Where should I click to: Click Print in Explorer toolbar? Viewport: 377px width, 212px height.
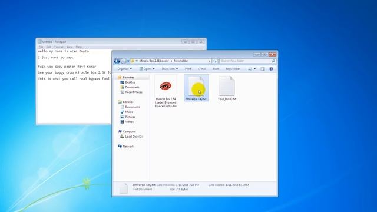[188, 69]
